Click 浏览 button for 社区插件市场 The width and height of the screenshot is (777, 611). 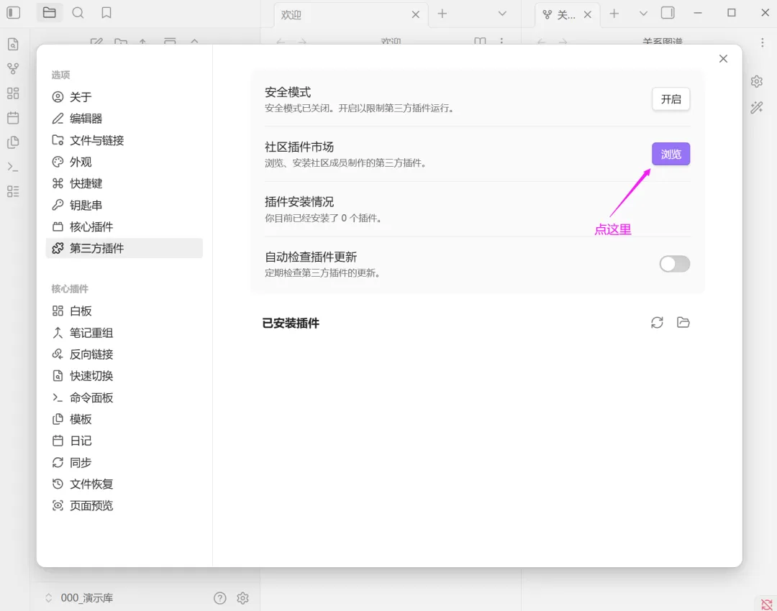(x=671, y=154)
